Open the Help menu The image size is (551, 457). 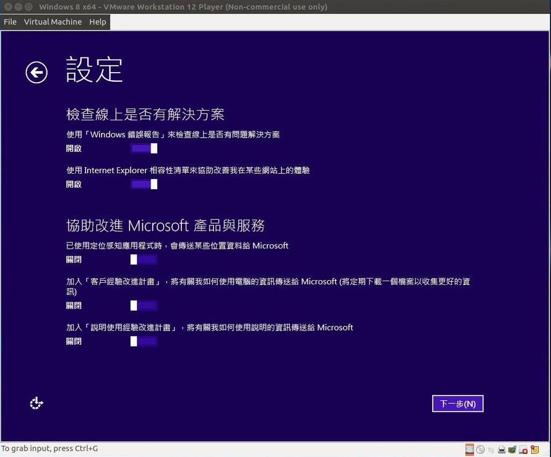97,22
